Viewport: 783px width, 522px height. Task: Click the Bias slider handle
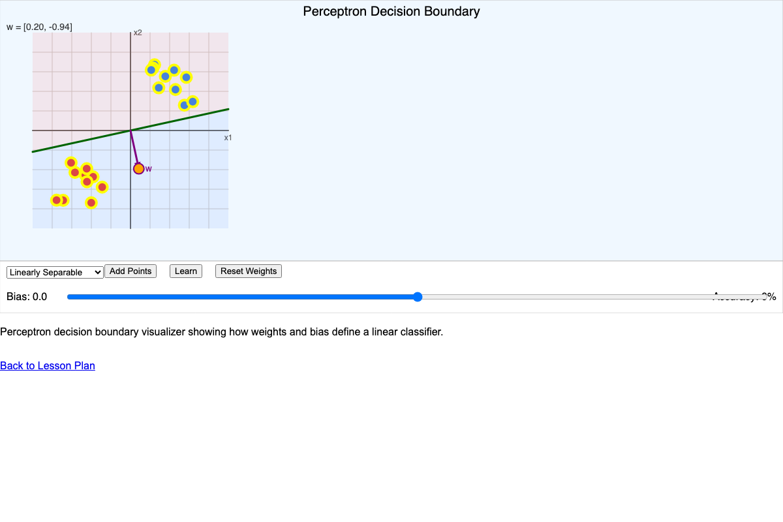[417, 296]
